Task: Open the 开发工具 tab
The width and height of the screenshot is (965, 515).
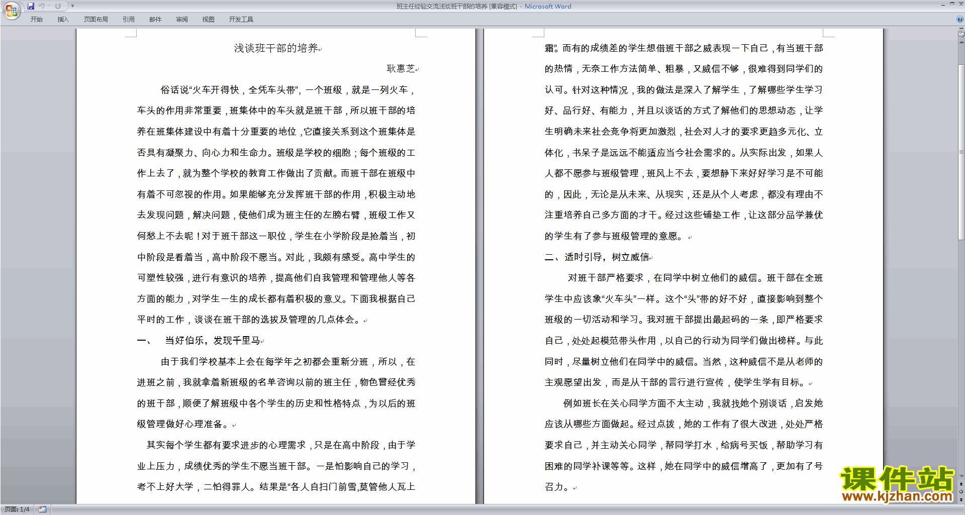Action: 241,20
